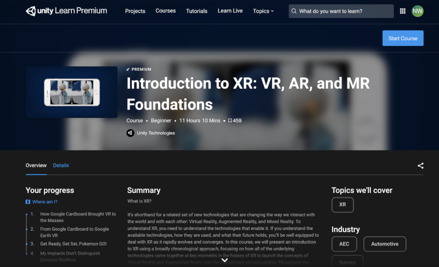Open lesson Get Ready, Get Set, Pokemon GO!

click(74, 244)
